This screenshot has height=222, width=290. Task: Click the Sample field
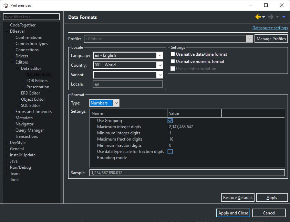pos(187,173)
